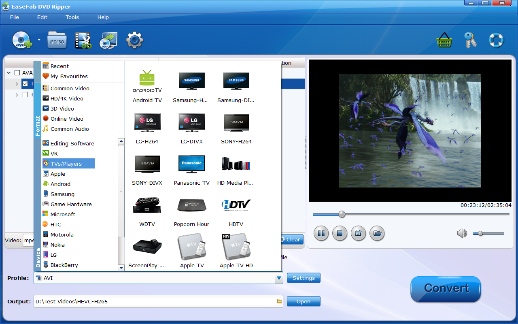This screenshot has height=324, width=518.
Task: Pick the SONY-DIVX profile
Action: click(x=147, y=169)
